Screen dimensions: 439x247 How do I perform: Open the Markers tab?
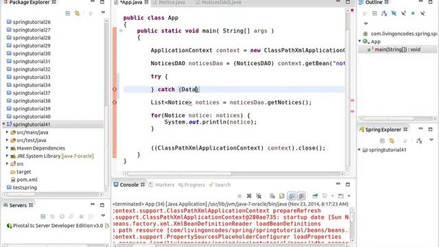pos(161,185)
